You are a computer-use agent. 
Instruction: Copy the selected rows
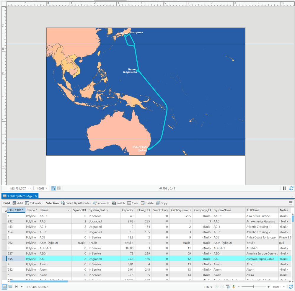[x=162, y=203]
